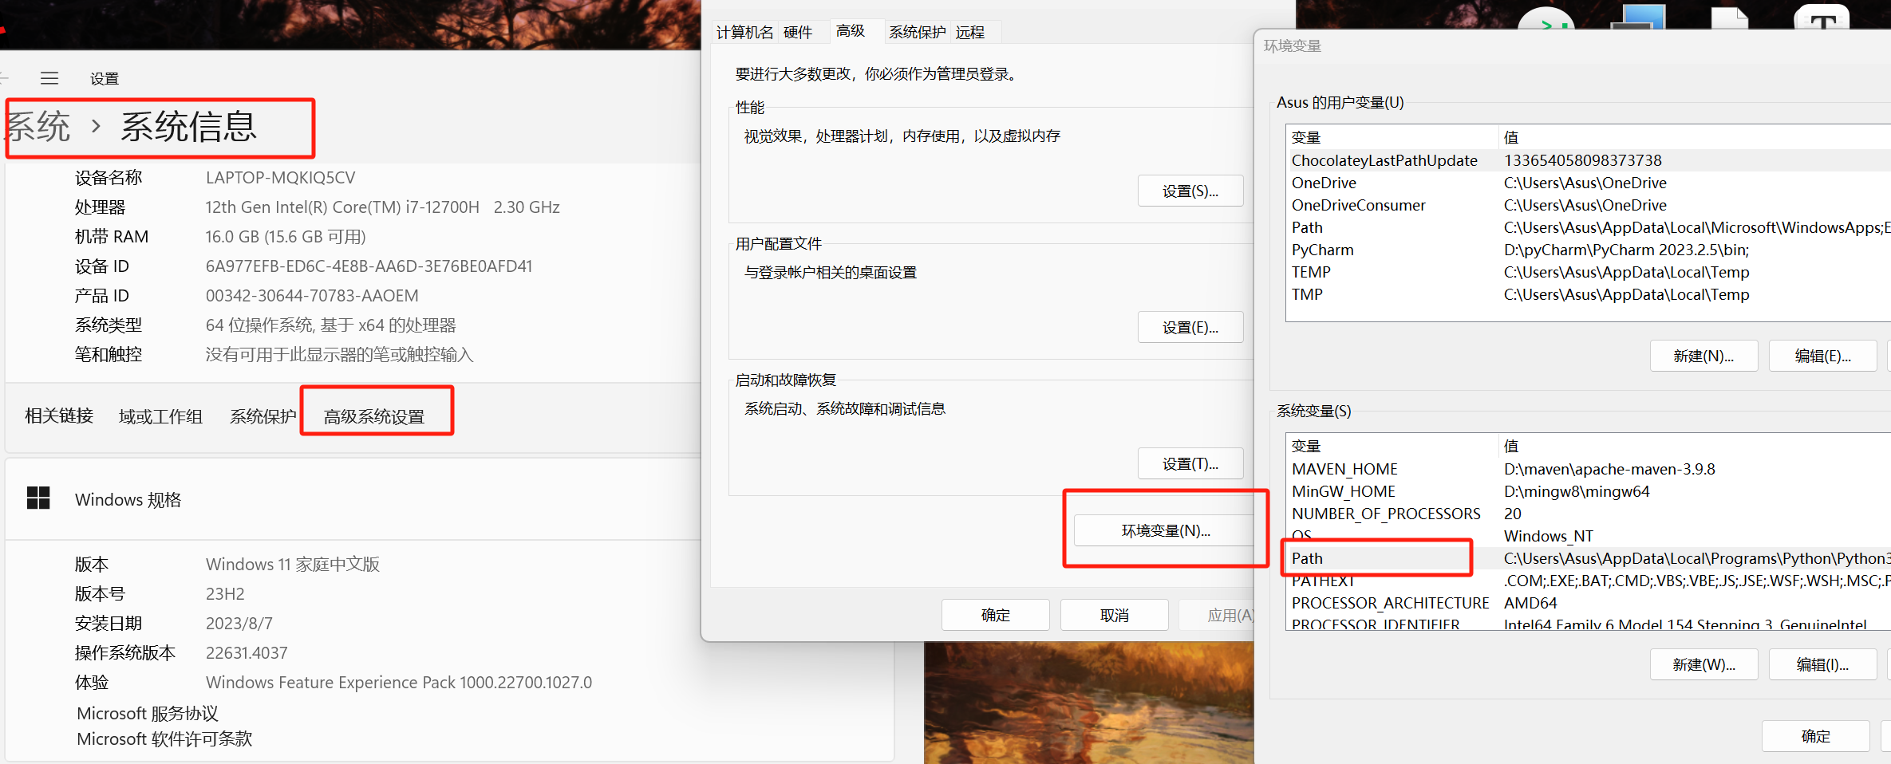Click 新建(W)... for system variables
The image size is (1891, 764).
click(x=1703, y=664)
